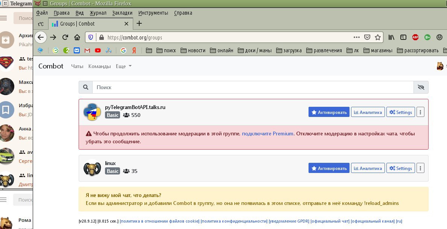Open the Yandex bookmark
Screen dimensions: 447x229
tap(134, 50)
